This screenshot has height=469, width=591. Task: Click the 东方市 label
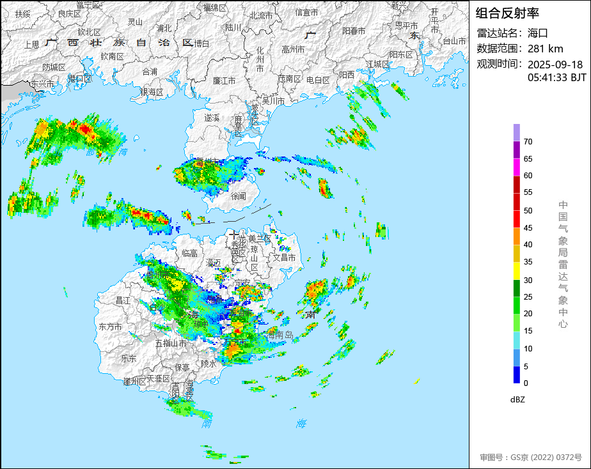(110, 327)
